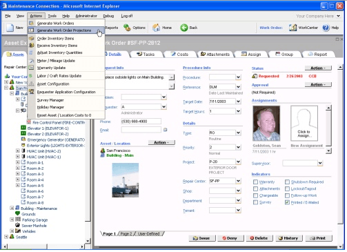Click the Issue button
The height and width of the screenshot is (252, 347).
click(202, 238)
